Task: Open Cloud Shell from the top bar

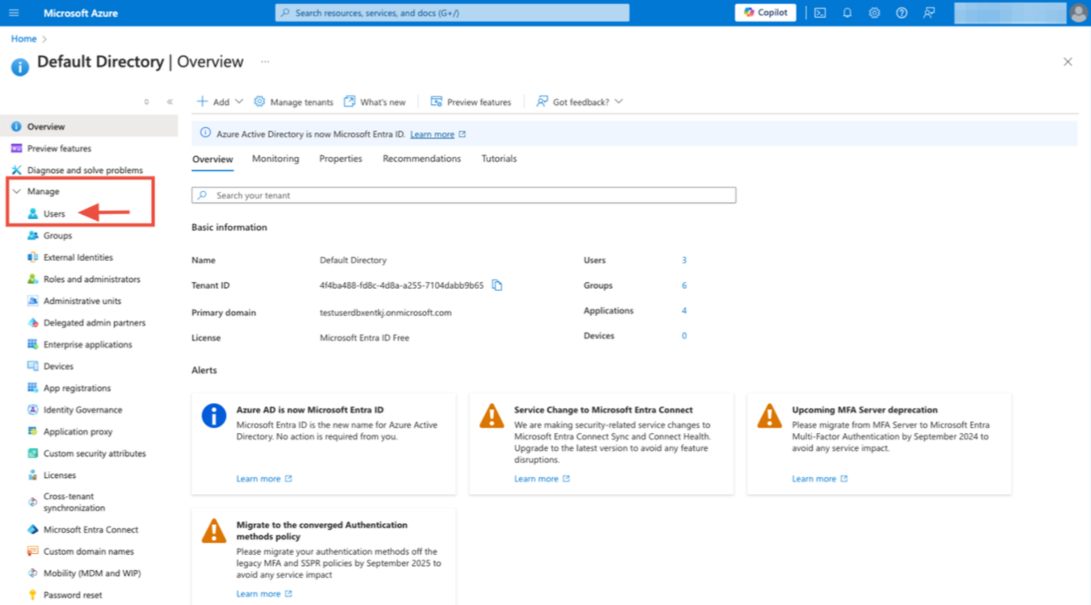Action: click(x=819, y=13)
